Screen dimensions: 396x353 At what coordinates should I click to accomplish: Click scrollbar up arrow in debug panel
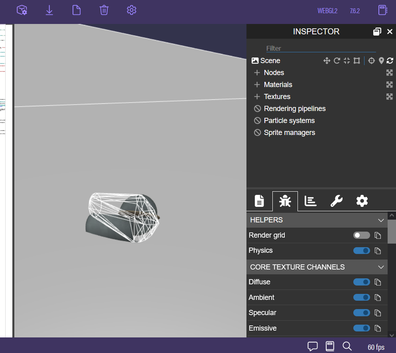coord(392,216)
